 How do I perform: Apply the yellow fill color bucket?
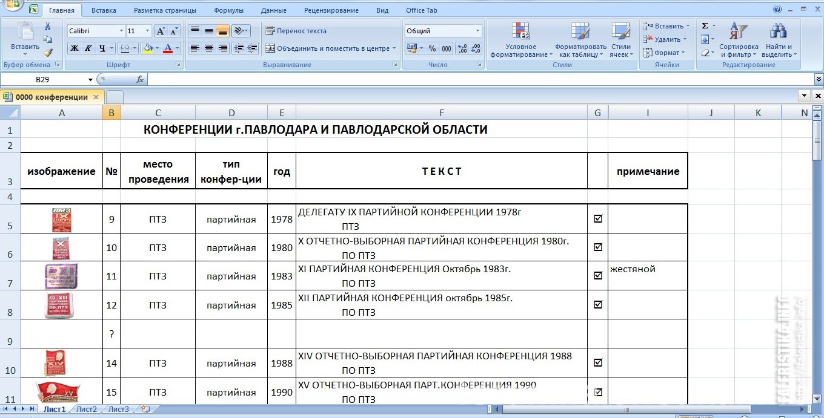147,48
